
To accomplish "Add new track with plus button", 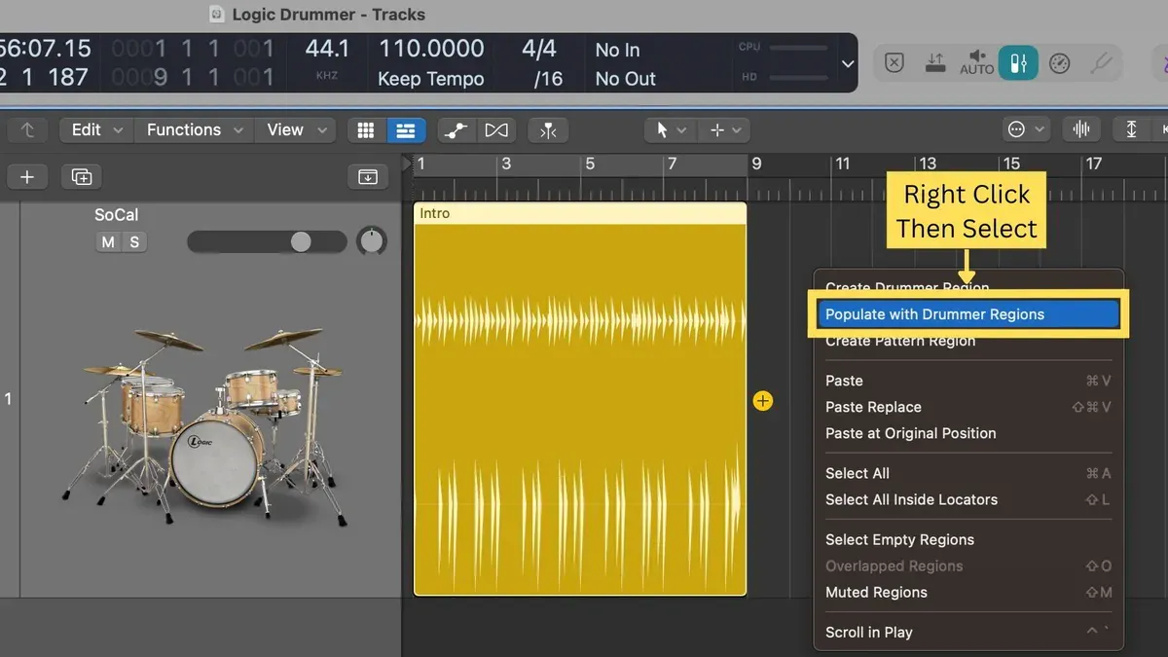I will 27,176.
